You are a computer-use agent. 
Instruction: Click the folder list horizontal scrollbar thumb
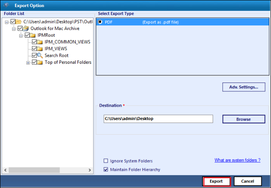click(34, 170)
